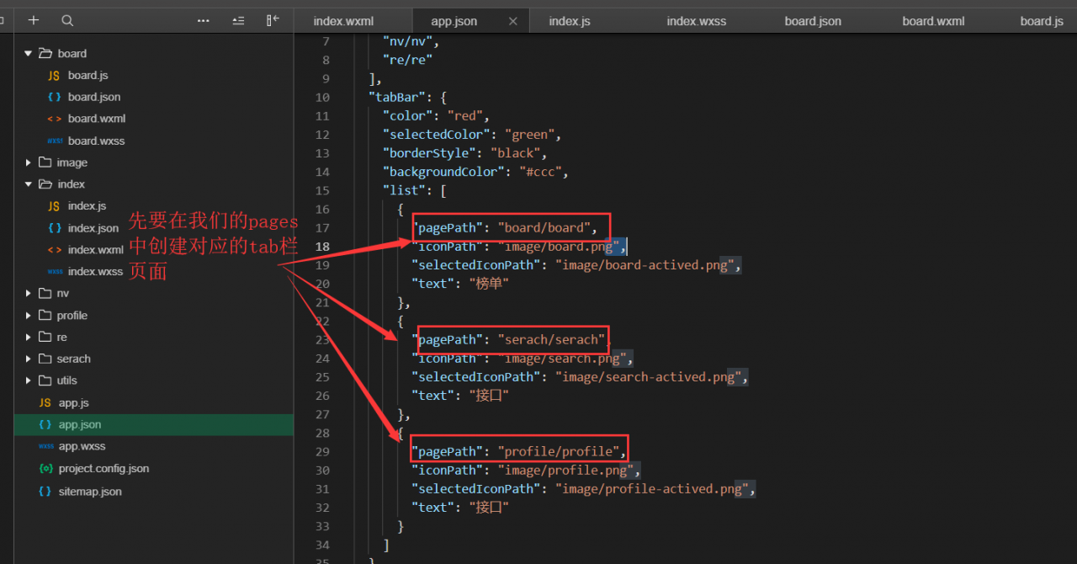Image resolution: width=1077 pixels, height=564 pixels.
Task: Open project.config.json file
Action: (103, 468)
